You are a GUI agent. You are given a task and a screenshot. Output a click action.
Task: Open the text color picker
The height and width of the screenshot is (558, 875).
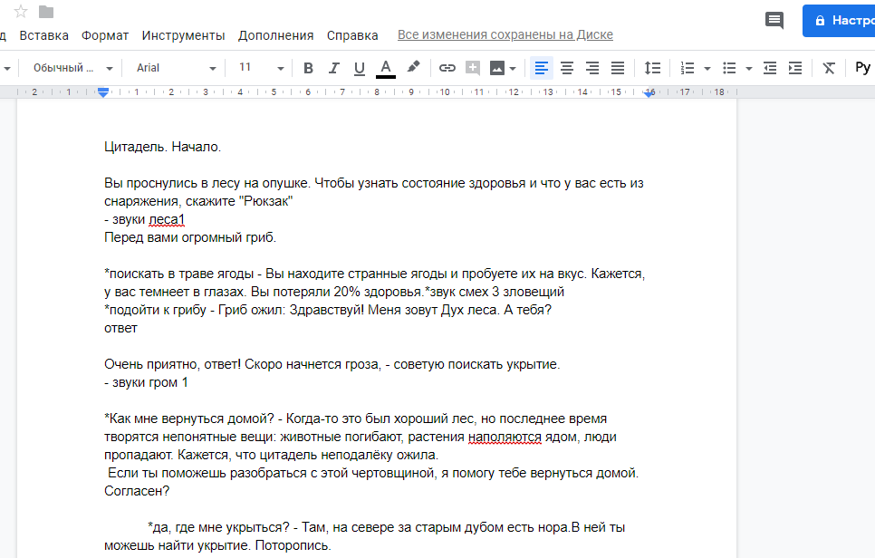pos(386,68)
